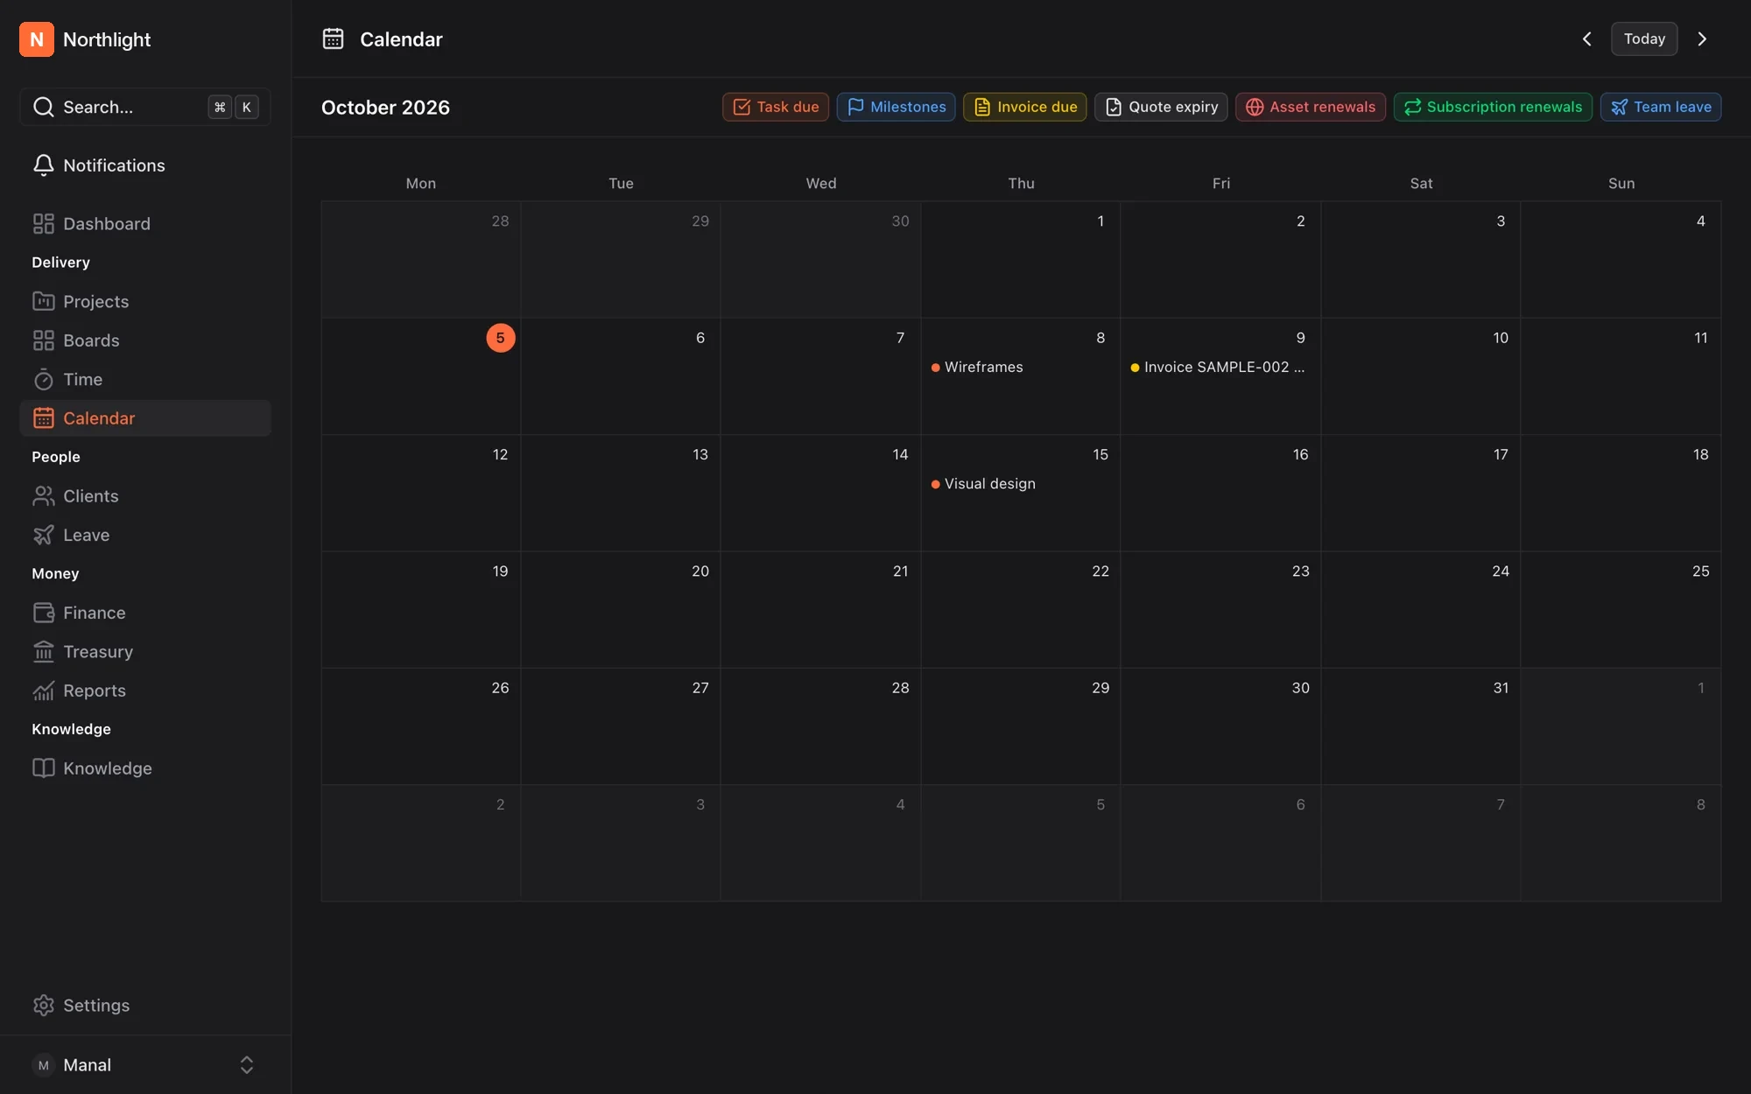
Task: Select Calendar in the sidebar
Action: (x=145, y=418)
